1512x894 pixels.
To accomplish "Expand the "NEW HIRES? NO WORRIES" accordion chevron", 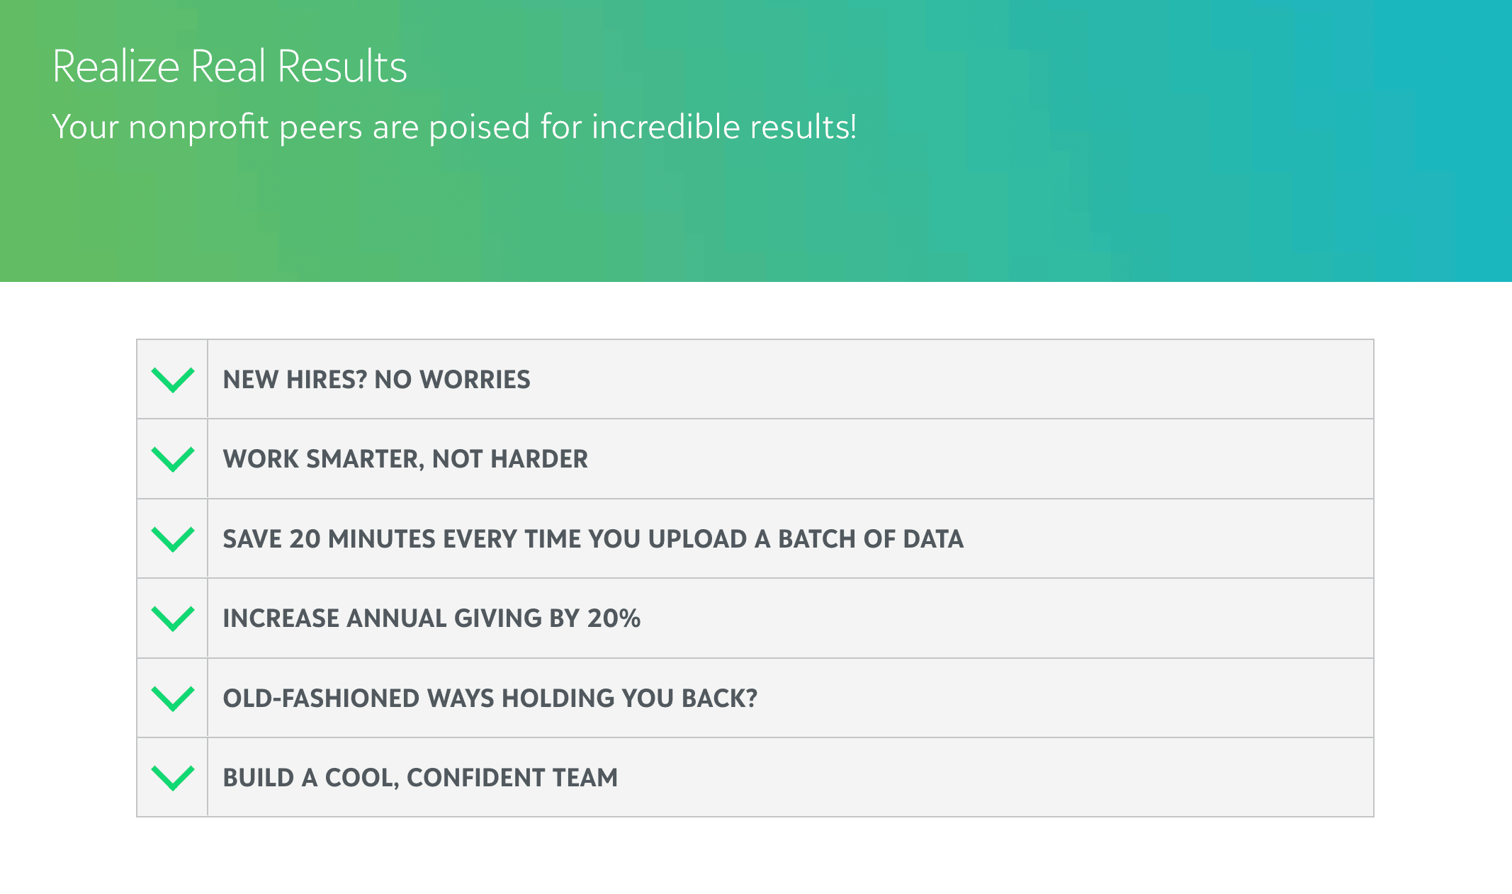I will 171,380.
